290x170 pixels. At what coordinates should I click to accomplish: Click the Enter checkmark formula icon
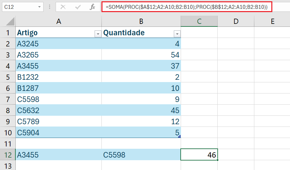coord(78,7)
